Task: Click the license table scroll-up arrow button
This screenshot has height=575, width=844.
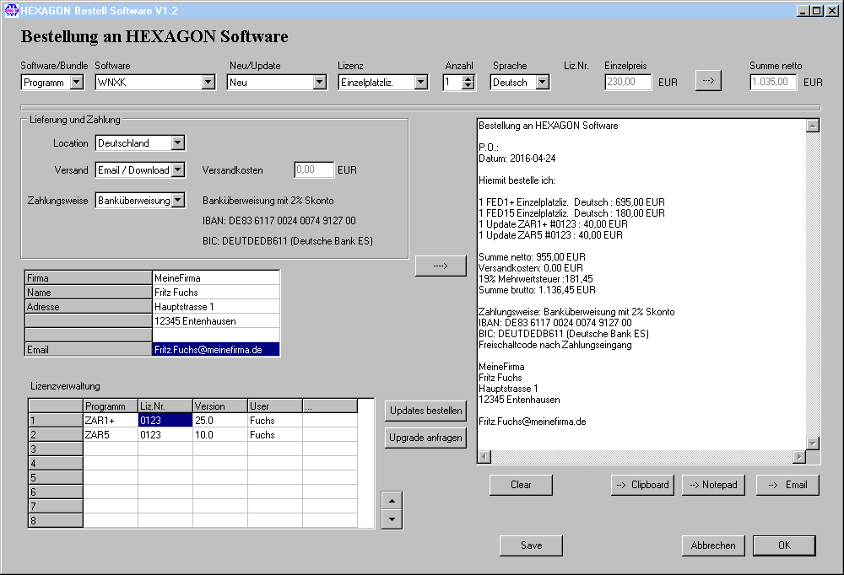Action: point(391,500)
